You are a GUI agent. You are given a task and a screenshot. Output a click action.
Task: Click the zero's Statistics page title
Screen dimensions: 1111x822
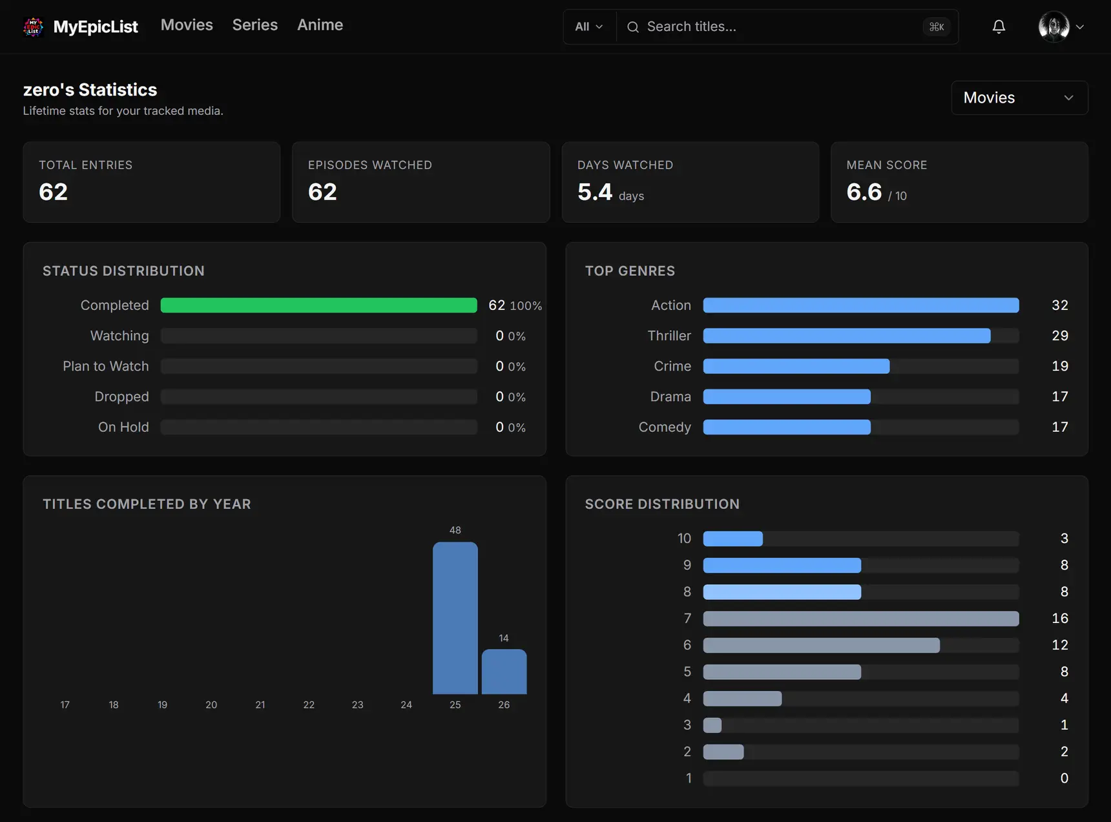pyautogui.click(x=90, y=90)
